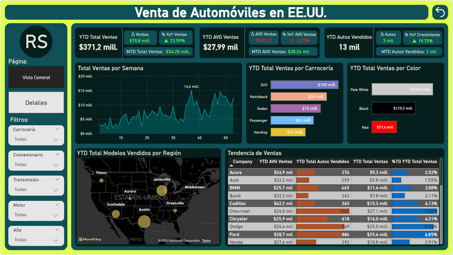The width and height of the screenshot is (453, 255).
Task: Select the Chrysler table row
Action: coord(333,219)
